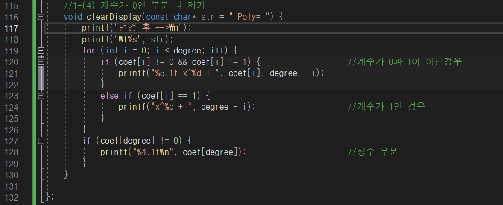Click line number 130
The image size is (503, 205).
pos(12,175)
